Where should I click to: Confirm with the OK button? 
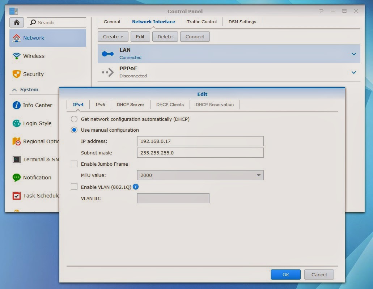click(286, 275)
